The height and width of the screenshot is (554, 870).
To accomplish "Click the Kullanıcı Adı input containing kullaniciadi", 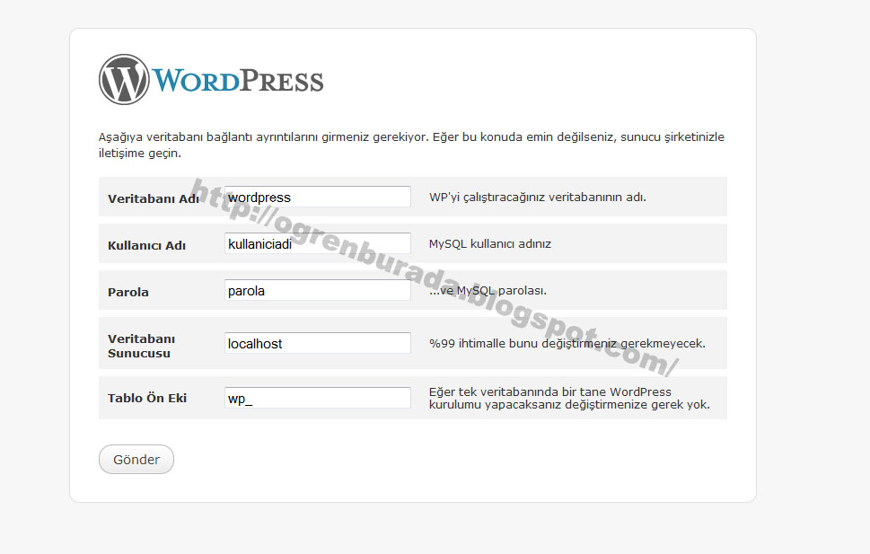I will click(x=317, y=243).
